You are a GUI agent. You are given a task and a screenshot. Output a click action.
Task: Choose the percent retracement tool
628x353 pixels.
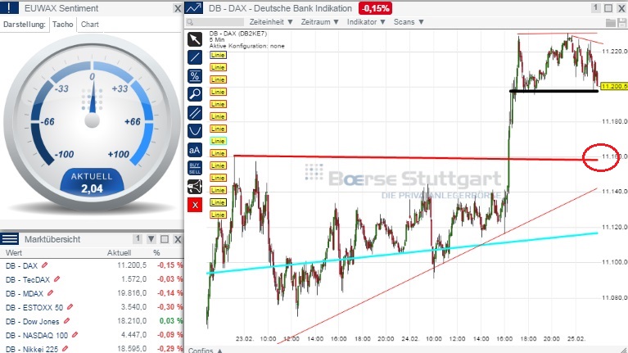point(195,75)
